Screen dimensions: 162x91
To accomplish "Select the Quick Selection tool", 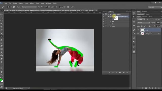I will coord(2,24).
